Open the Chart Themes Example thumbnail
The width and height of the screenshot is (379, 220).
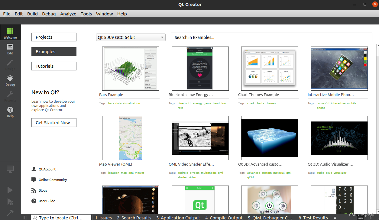coord(269,69)
